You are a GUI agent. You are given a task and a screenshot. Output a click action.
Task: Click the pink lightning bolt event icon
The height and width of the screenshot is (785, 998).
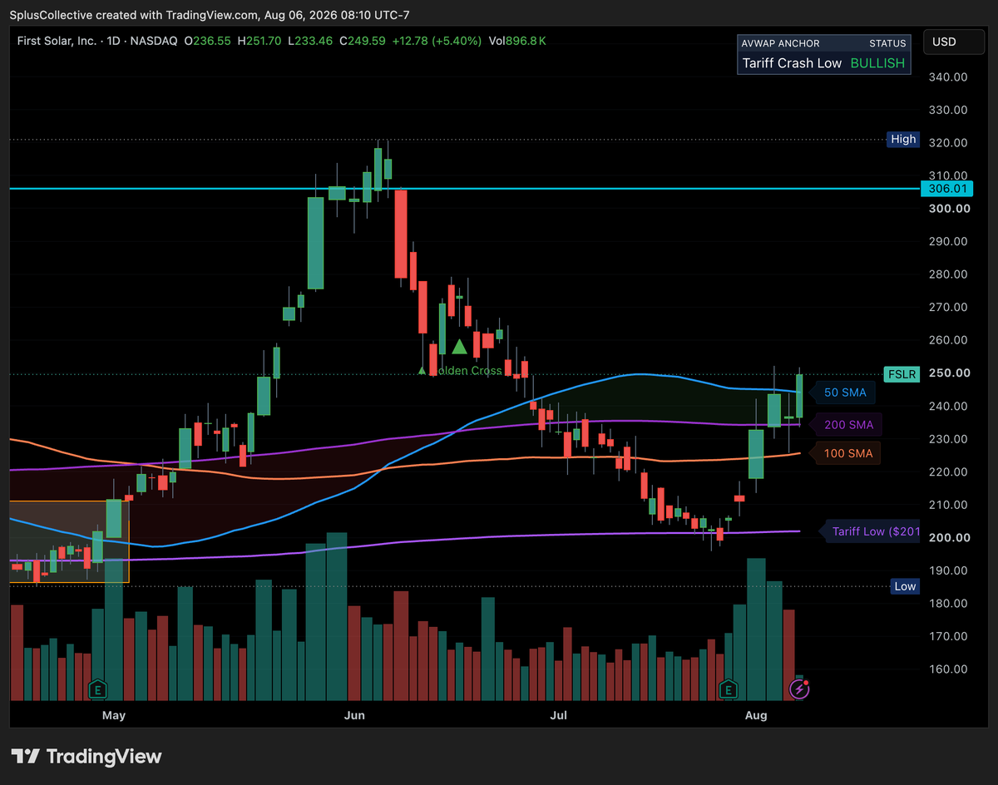pyautogui.click(x=800, y=689)
